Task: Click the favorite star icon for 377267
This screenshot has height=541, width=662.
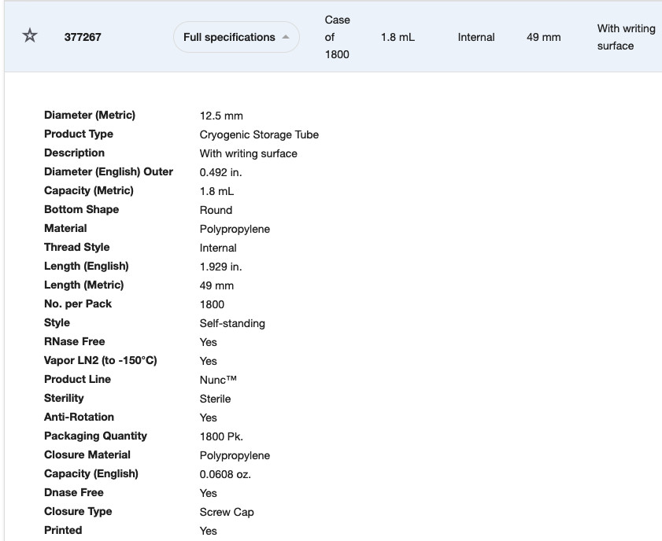Action: 30,35
